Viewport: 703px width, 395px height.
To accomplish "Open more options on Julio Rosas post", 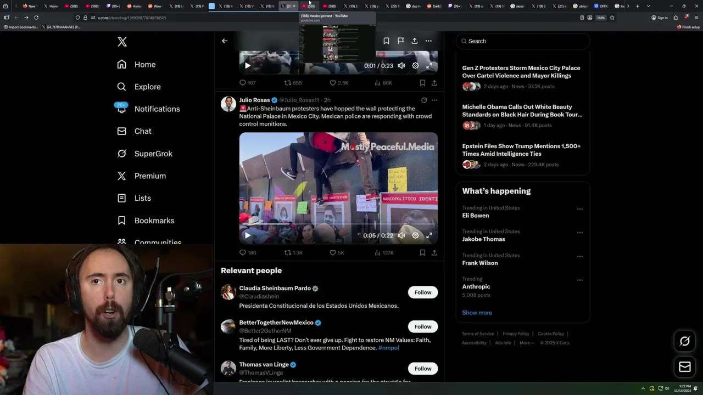I will [434, 100].
